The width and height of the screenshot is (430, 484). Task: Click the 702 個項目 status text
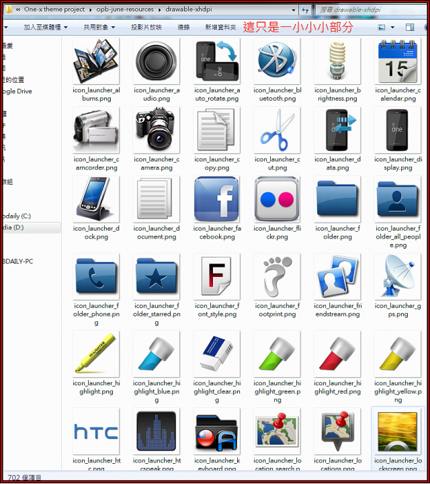pos(24,477)
